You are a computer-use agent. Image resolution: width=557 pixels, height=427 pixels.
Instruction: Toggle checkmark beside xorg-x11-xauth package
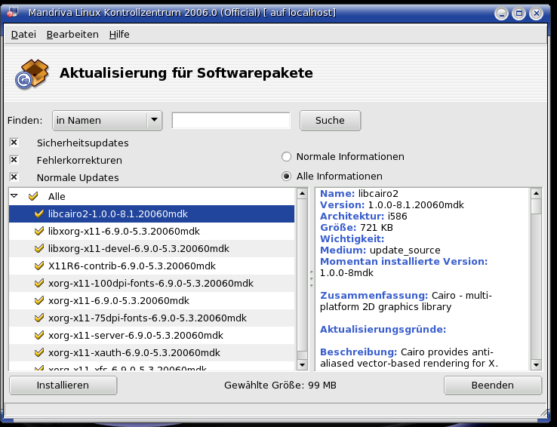coord(39,353)
